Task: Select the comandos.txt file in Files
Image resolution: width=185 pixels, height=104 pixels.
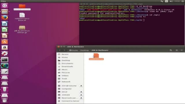Action: pos(96,57)
